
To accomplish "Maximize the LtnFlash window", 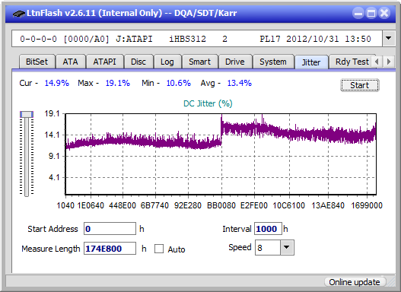I will (x=371, y=13).
